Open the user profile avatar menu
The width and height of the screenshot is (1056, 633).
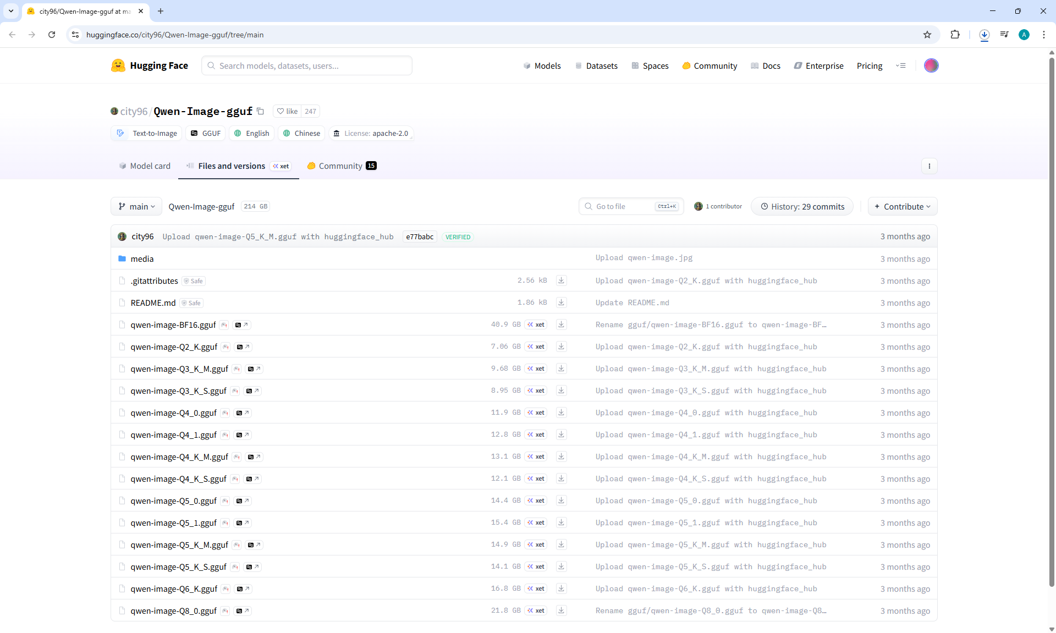[931, 65]
